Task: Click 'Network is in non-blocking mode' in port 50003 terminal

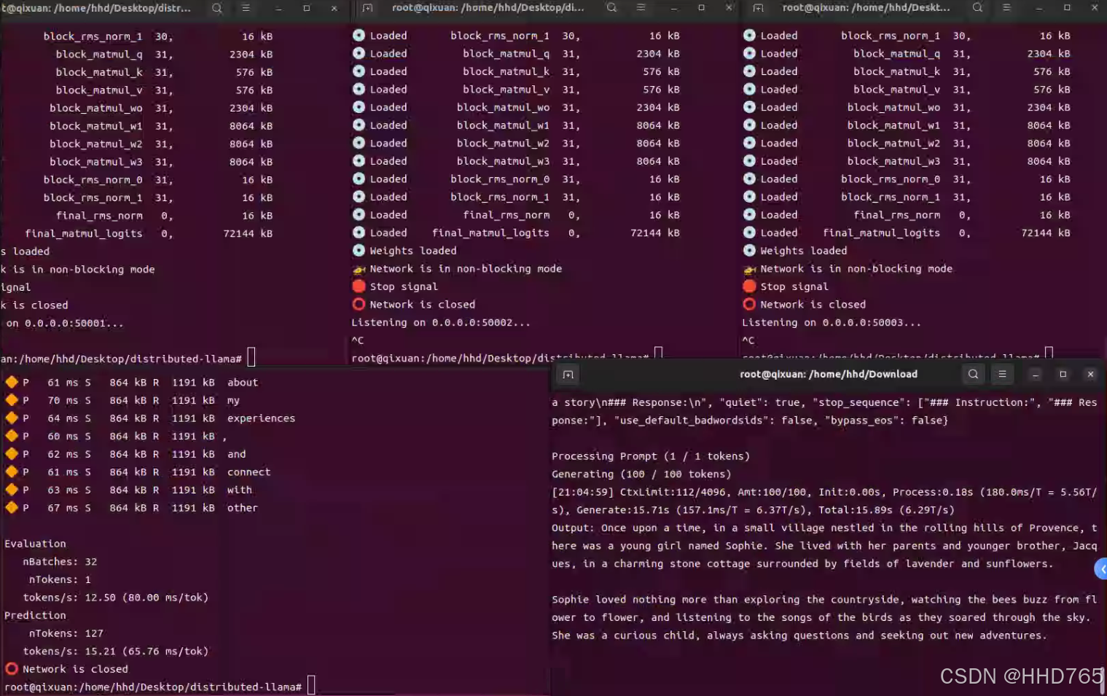Action: pos(856,269)
